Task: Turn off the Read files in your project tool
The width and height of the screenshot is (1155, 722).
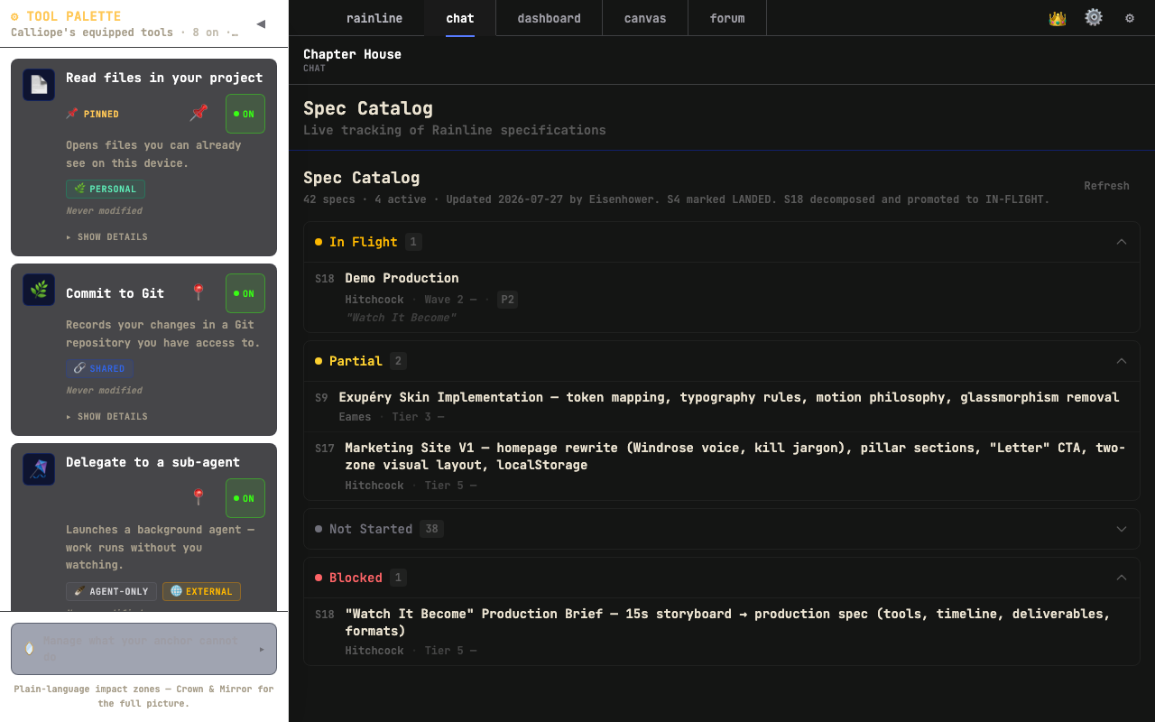Action: click(x=245, y=114)
